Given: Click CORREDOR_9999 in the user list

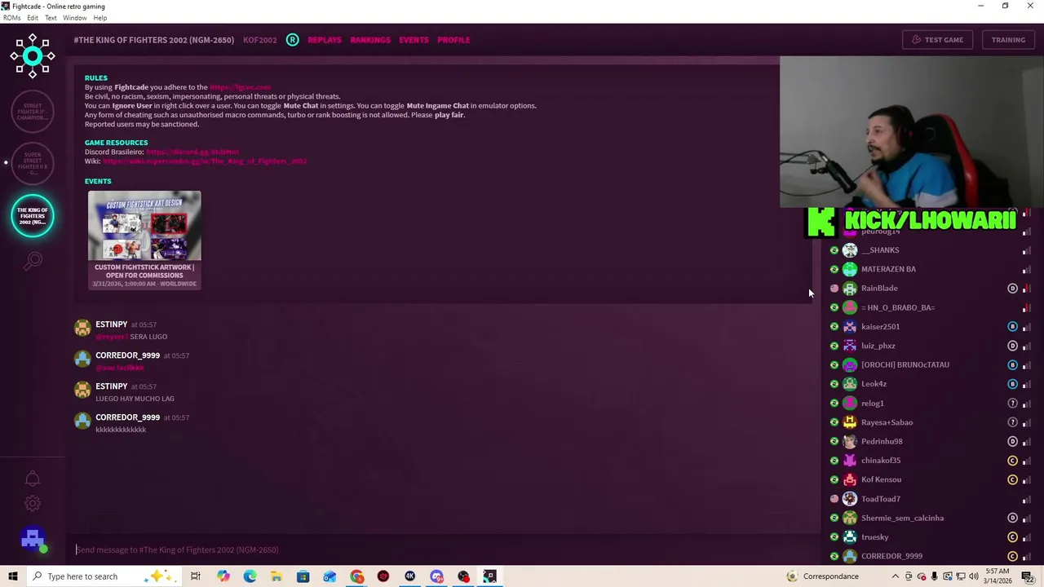Looking at the screenshot, I should (x=891, y=556).
